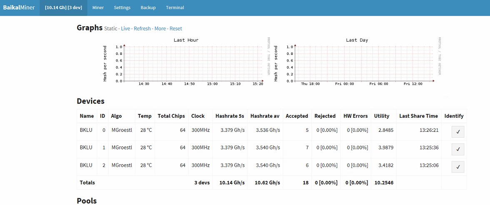The width and height of the screenshot is (490, 205).
Task: Go to the Backup page
Action: coord(148,7)
